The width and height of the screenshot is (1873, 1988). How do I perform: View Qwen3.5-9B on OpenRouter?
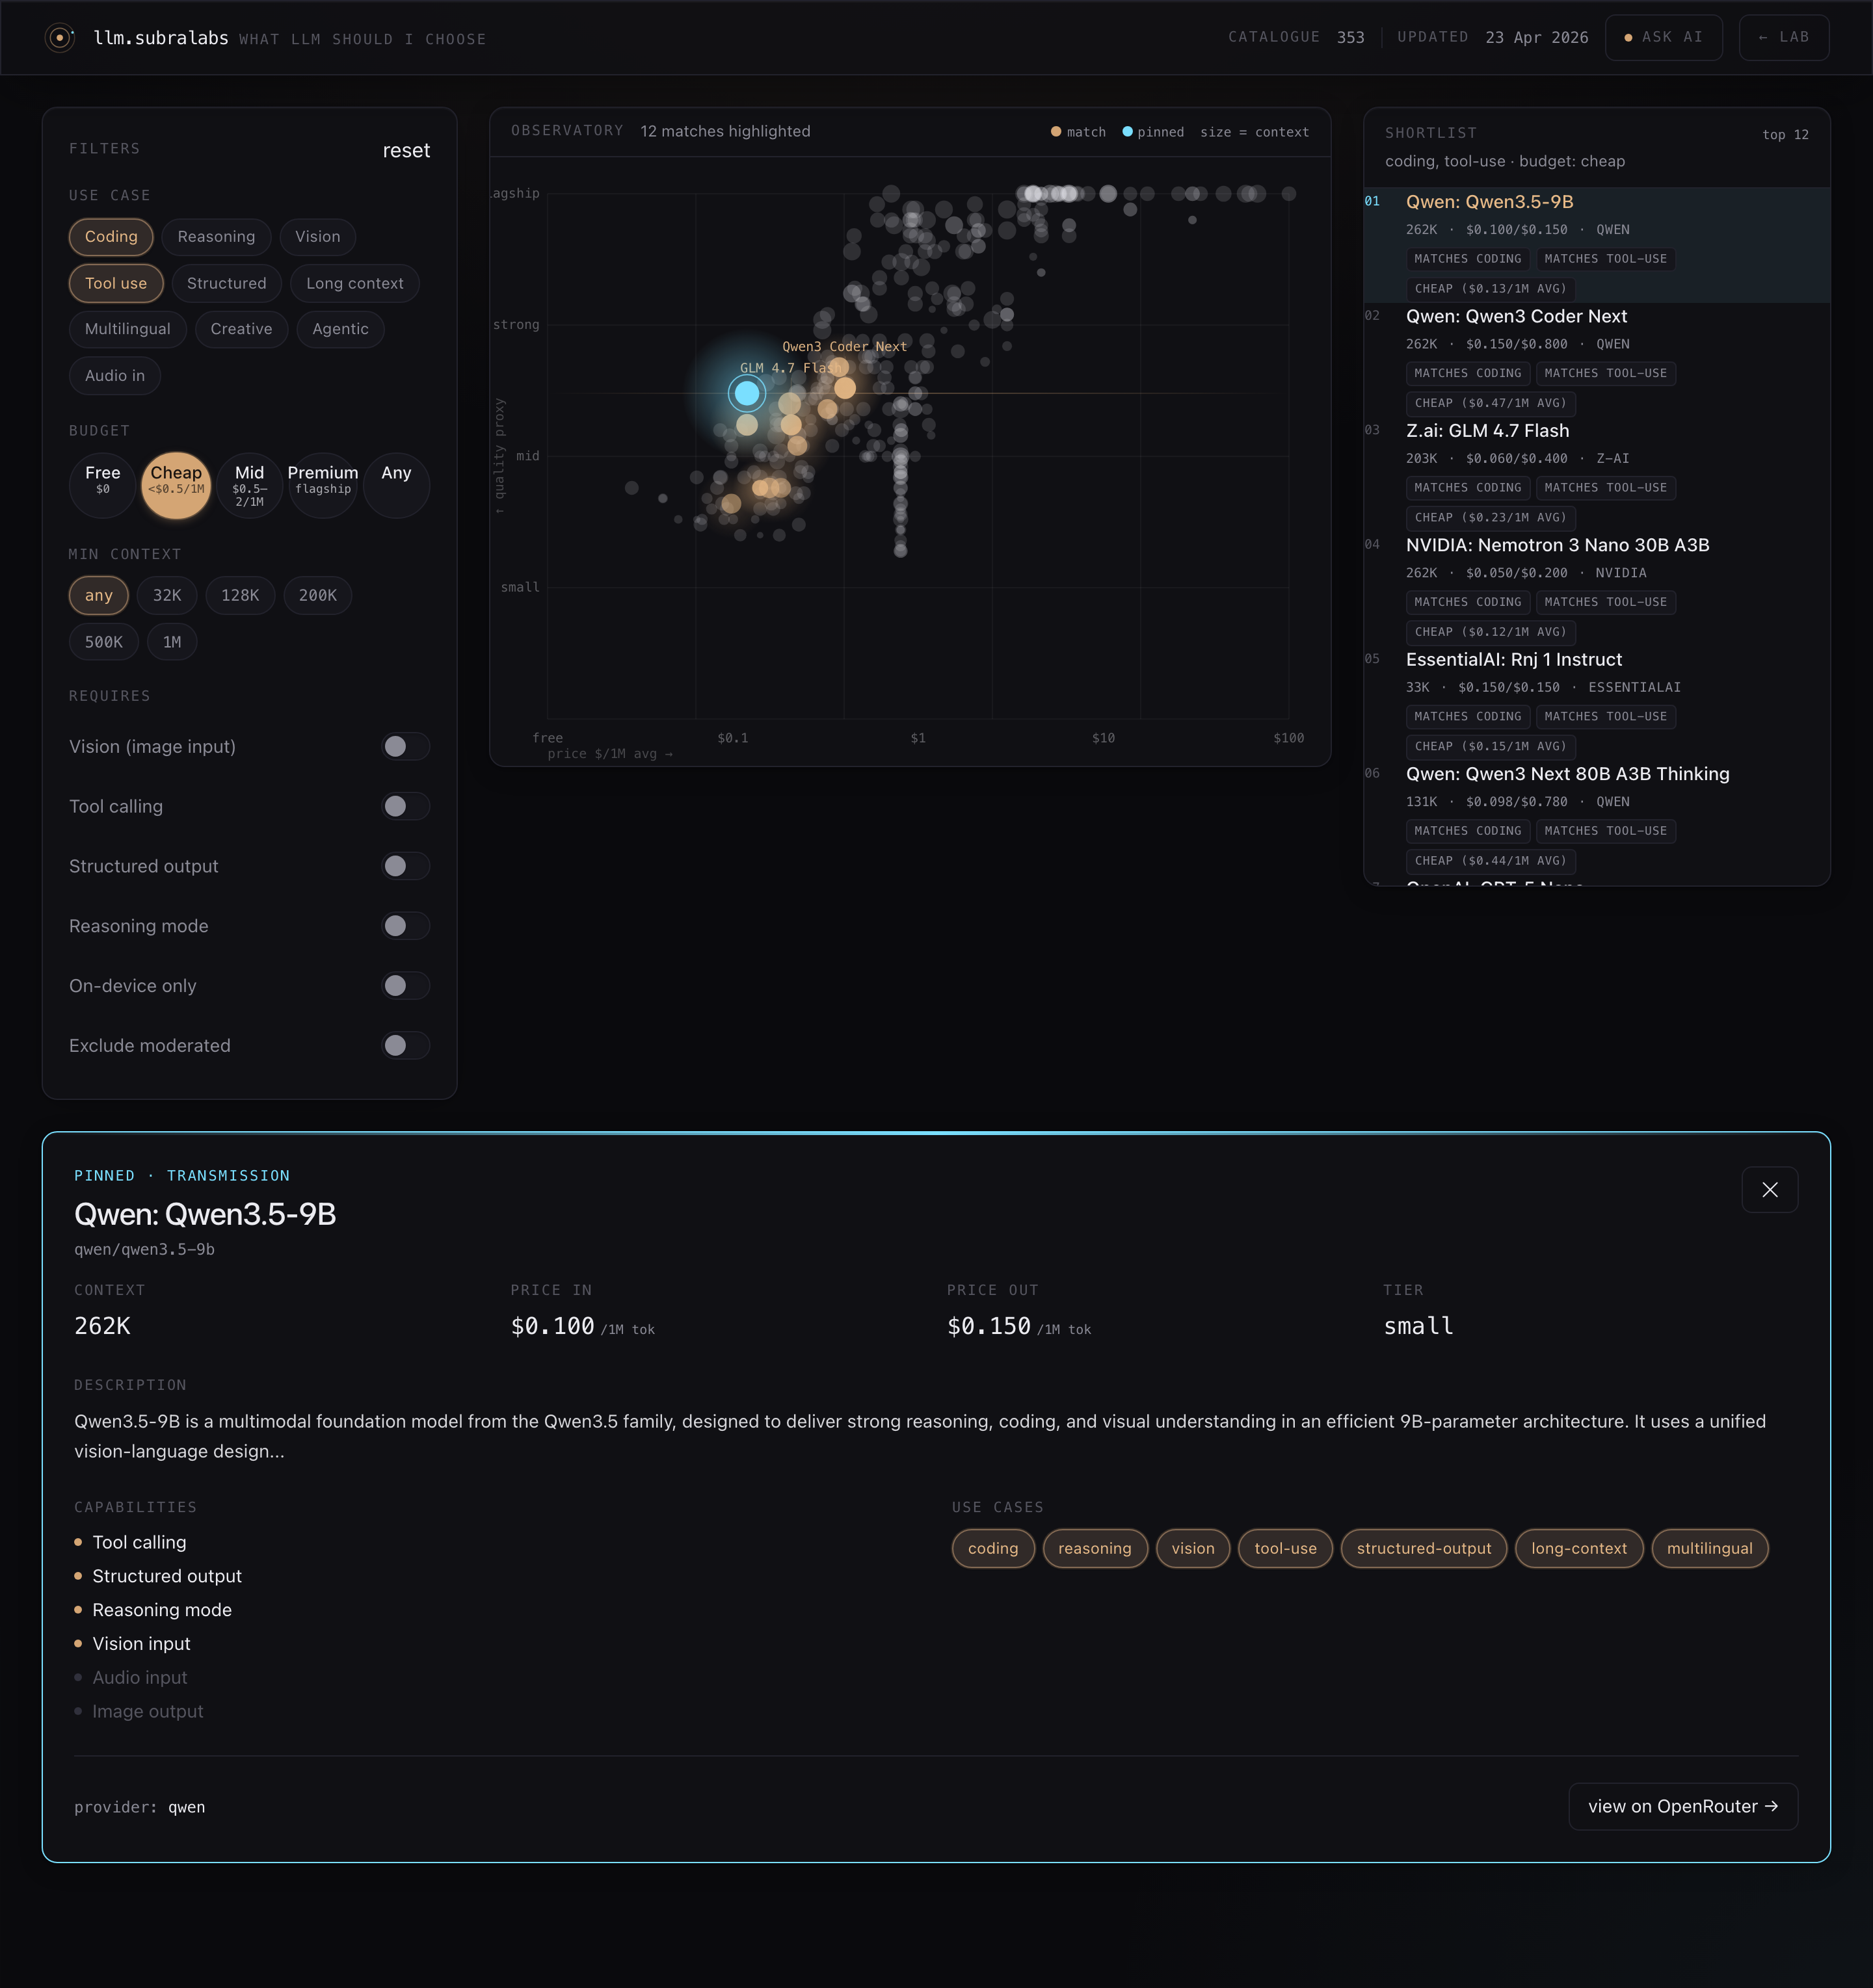tap(1683, 1806)
